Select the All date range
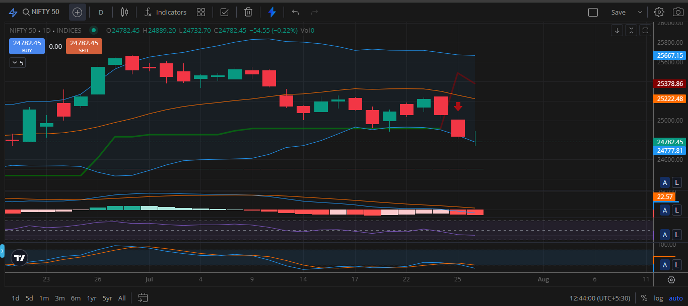The width and height of the screenshot is (688, 306). (122, 298)
